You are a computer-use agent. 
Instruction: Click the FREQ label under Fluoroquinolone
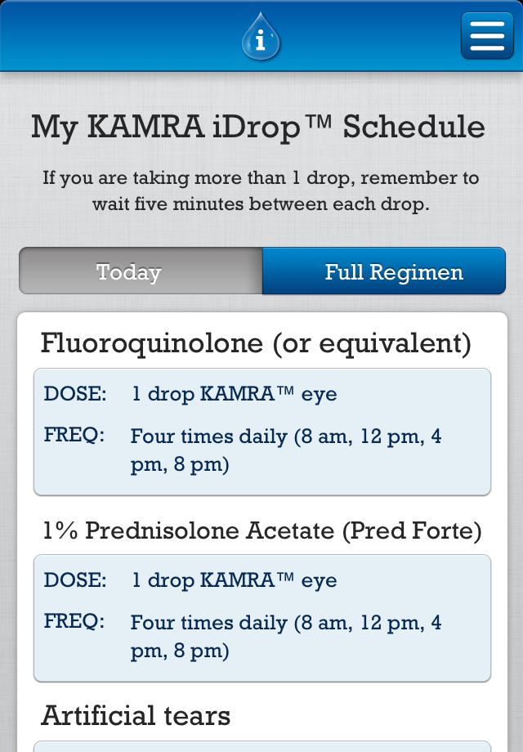[x=74, y=436]
